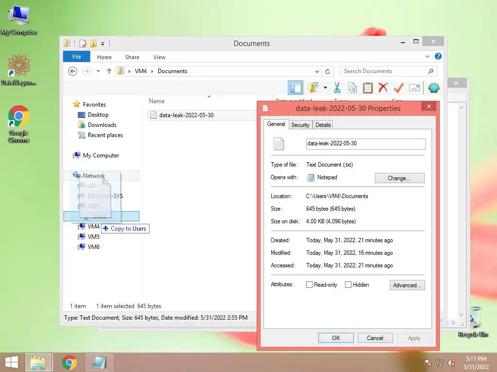Click the red X Delete icon
Image resolution: width=497 pixels, height=372 pixels.
pyautogui.click(x=383, y=87)
